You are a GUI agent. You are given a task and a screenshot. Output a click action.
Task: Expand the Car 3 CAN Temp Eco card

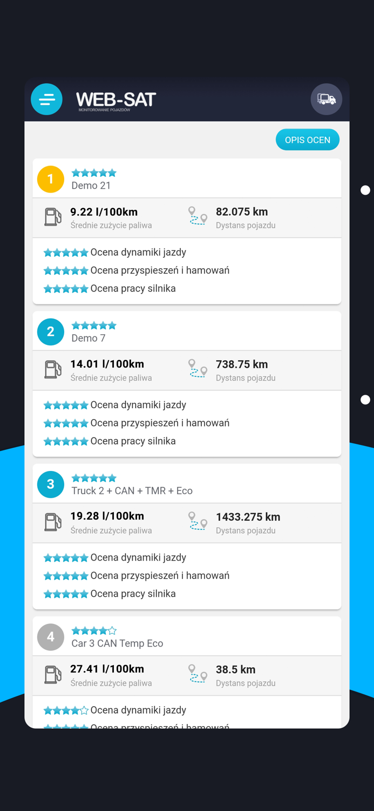[x=187, y=637]
